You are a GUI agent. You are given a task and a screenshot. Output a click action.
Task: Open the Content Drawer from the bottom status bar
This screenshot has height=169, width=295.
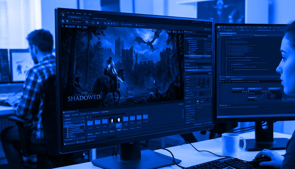pyautogui.click(x=70, y=143)
